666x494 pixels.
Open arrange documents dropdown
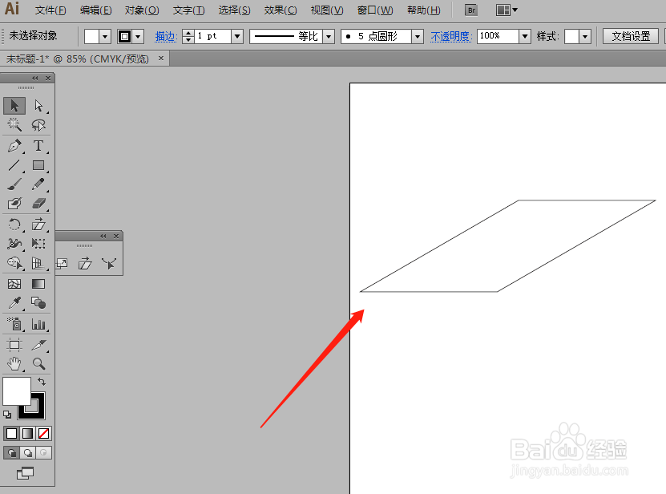[507, 10]
